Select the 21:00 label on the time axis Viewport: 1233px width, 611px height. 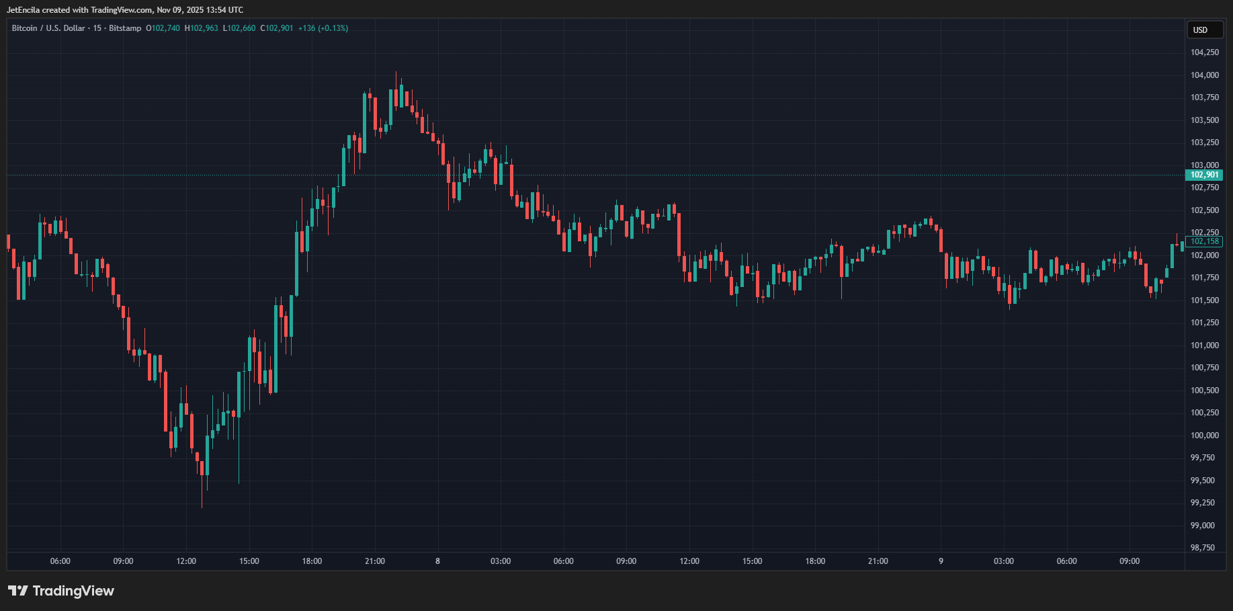coord(375,561)
